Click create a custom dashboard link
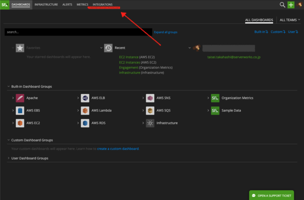This screenshot has width=304, height=200. (118, 149)
